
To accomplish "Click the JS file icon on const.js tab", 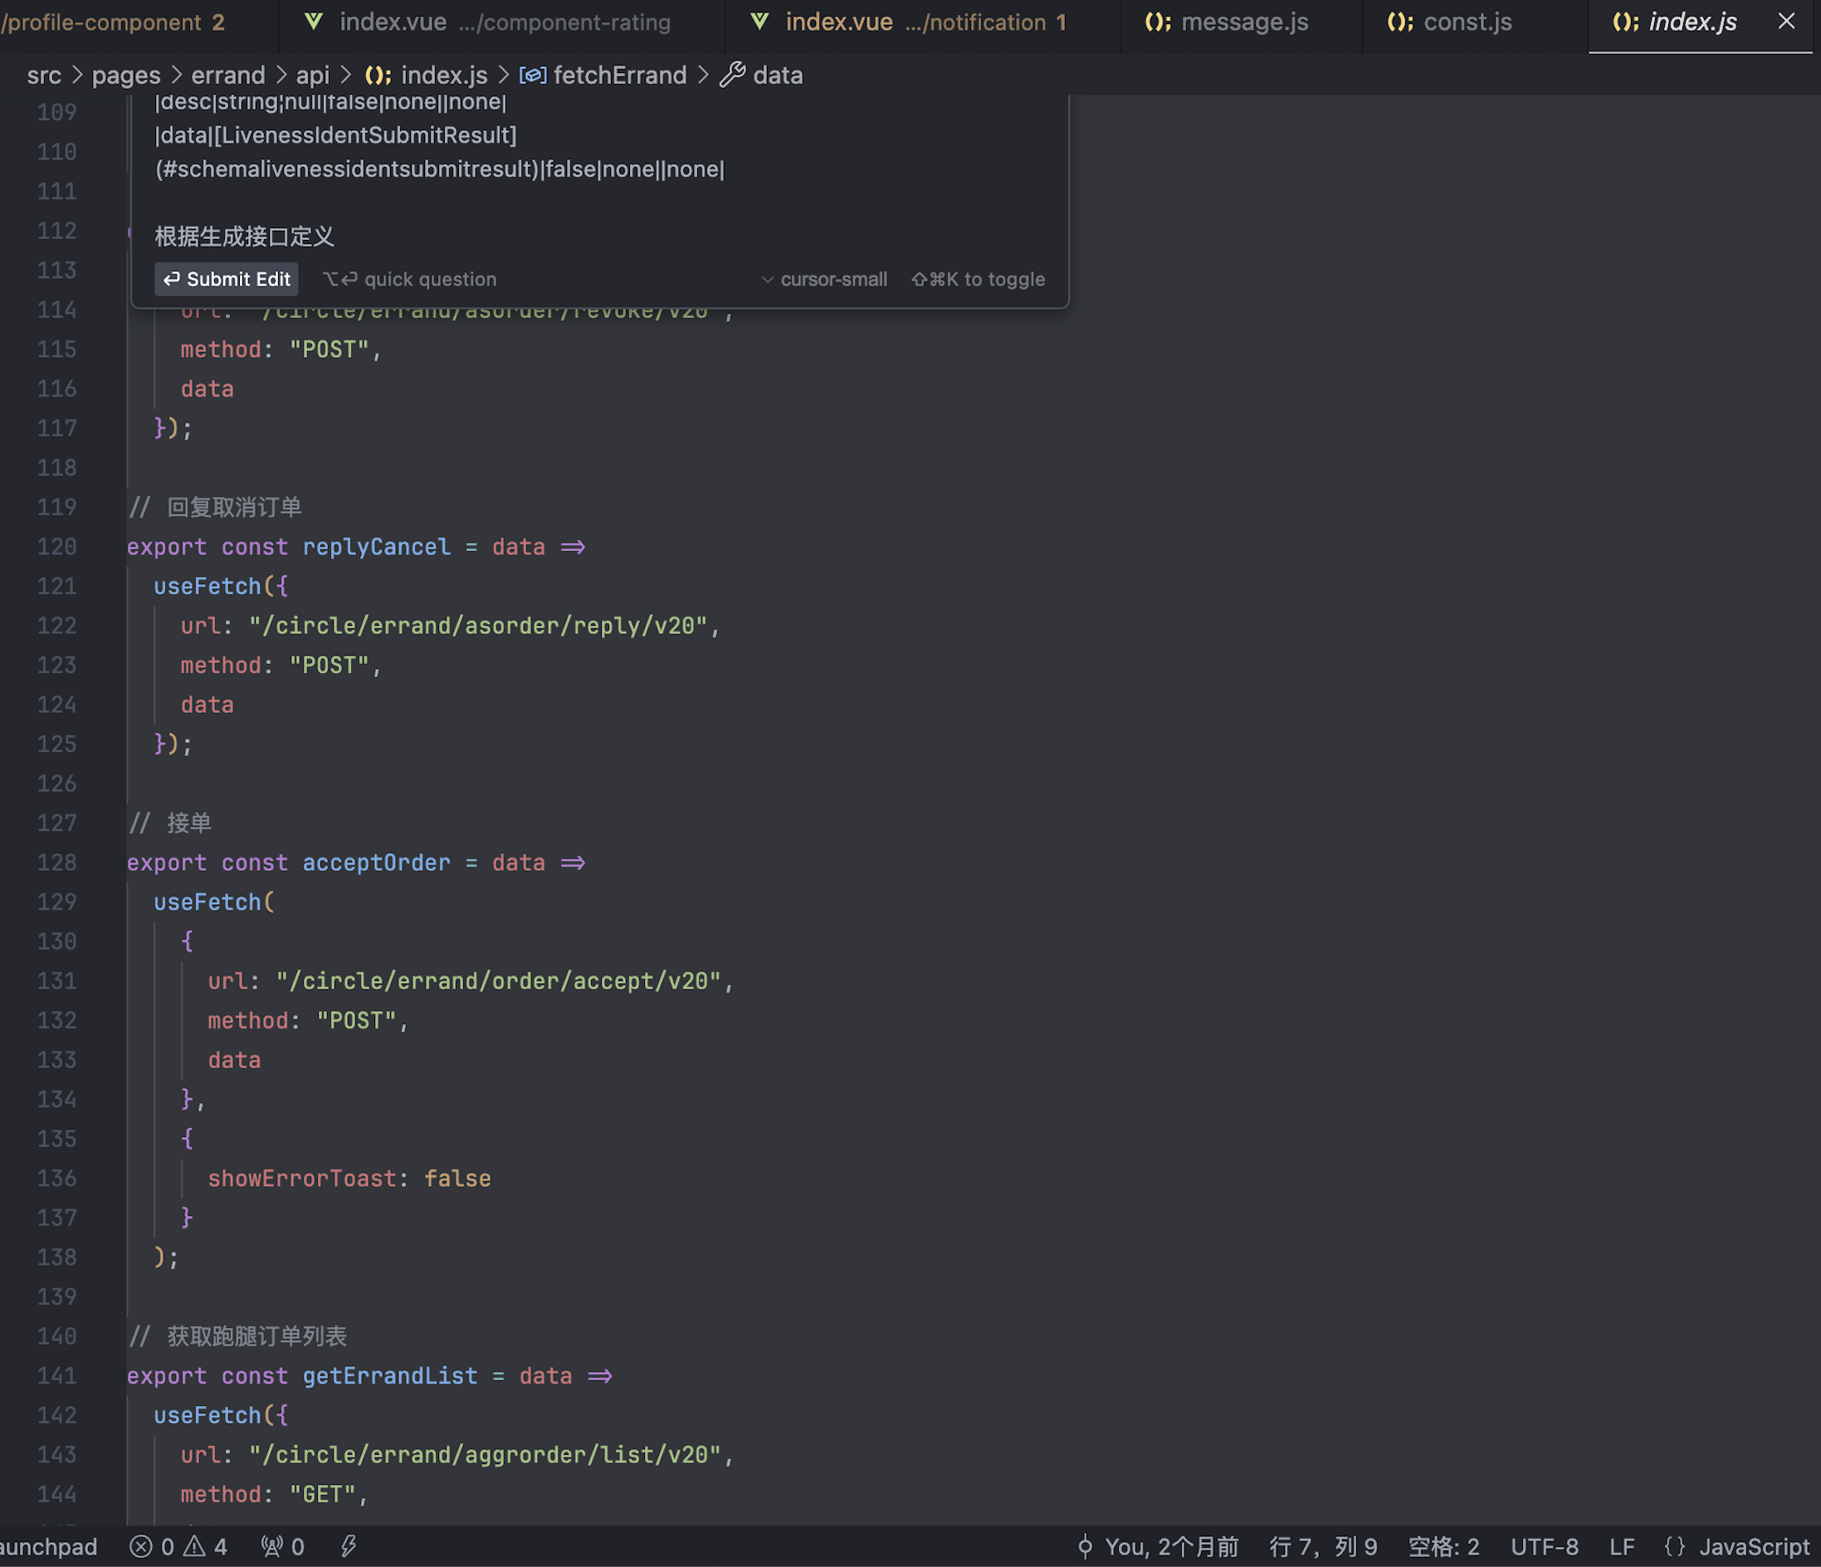I will point(1400,22).
